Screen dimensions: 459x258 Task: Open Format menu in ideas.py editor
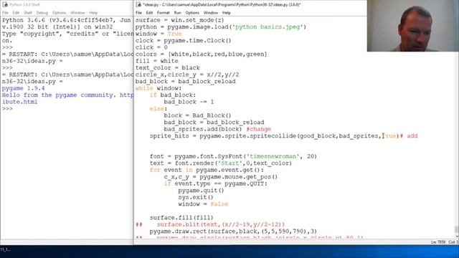click(x=163, y=13)
